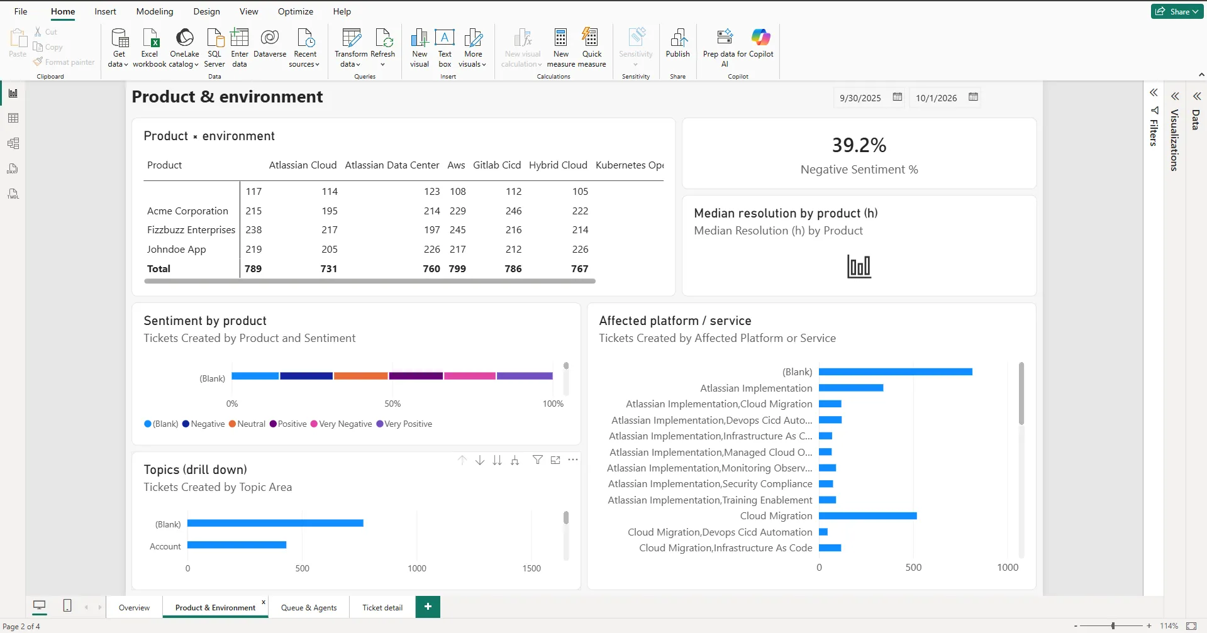
Task: Switch to desktop layout view
Action: (40, 606)
